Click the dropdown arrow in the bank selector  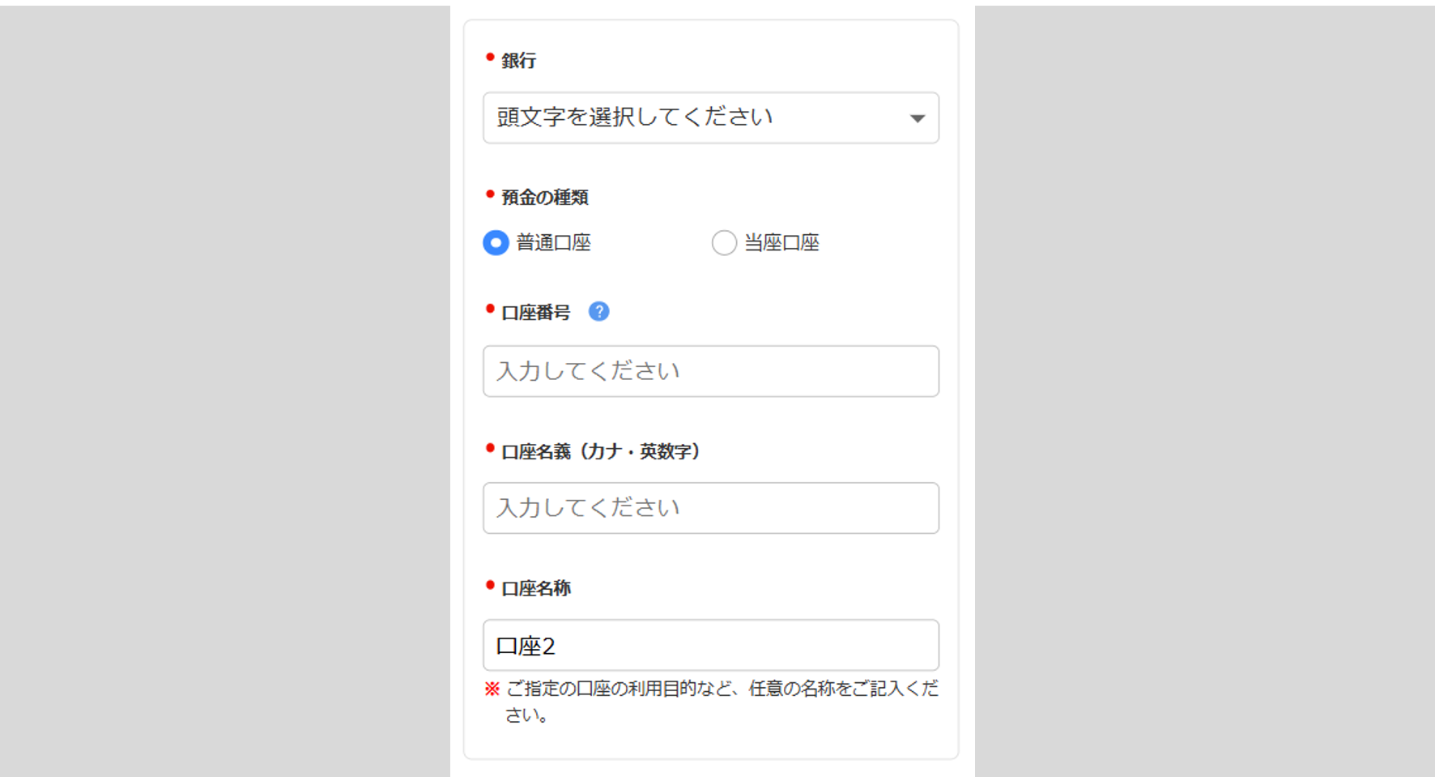[917, 118]
